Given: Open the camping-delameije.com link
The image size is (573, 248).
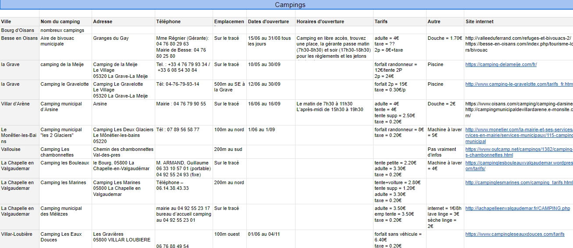Looking at the screenshot, I should pos(501,64).
